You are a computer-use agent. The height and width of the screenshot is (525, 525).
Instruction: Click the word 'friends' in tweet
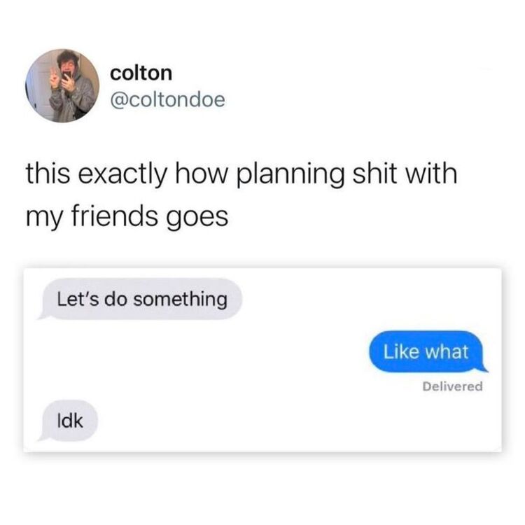114,215
